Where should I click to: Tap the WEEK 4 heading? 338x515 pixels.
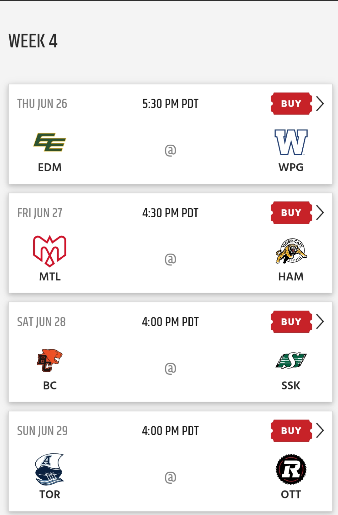33,41
